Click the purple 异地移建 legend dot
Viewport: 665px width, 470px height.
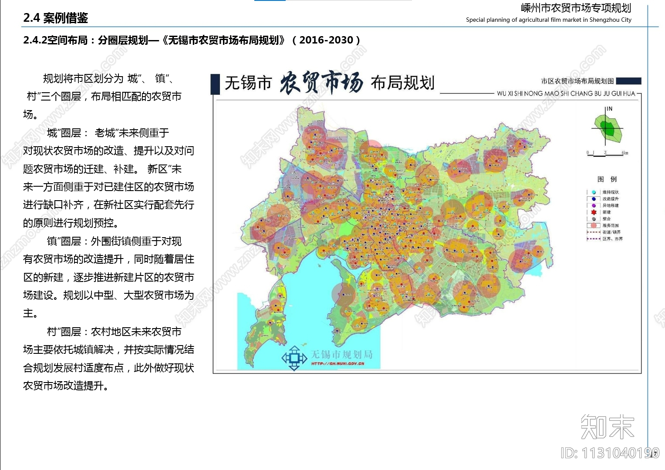click(594, 205)
